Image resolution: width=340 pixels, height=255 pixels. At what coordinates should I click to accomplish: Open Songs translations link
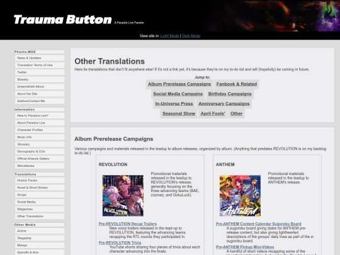pyautogui.click(x=40, y=195)
